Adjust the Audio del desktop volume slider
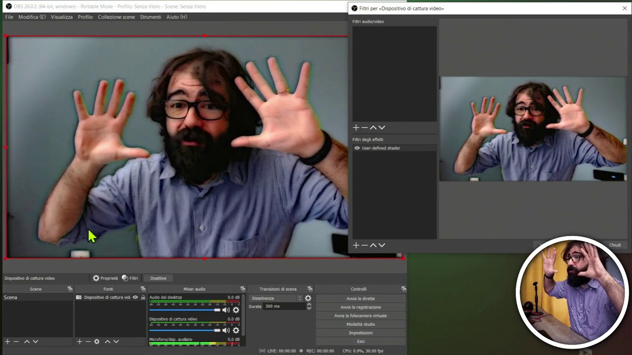Screen dimensions: 632x355 (x=185, y=310)
